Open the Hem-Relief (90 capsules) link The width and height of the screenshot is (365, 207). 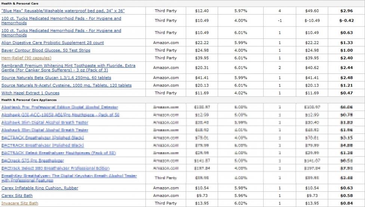[26, 58]
